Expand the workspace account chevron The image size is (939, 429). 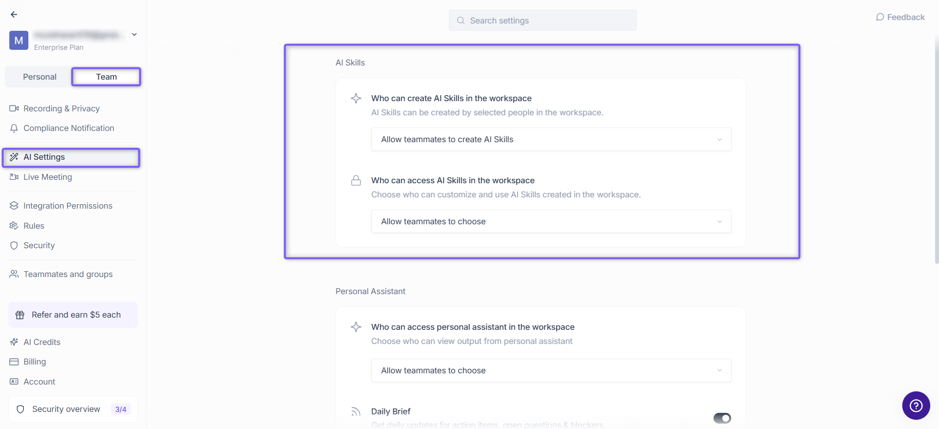point(134,35)
